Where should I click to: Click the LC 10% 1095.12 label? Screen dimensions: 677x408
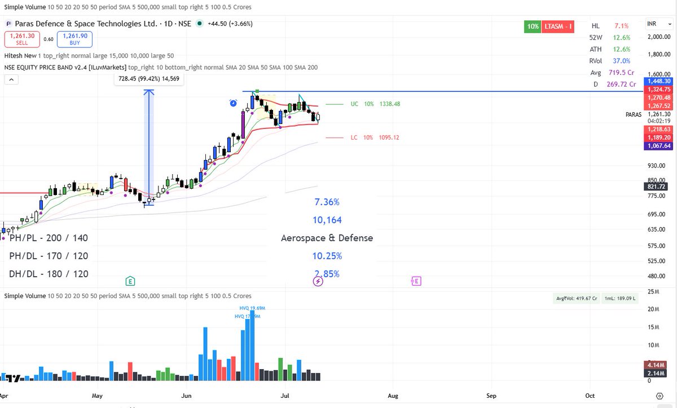pos(375,137)
